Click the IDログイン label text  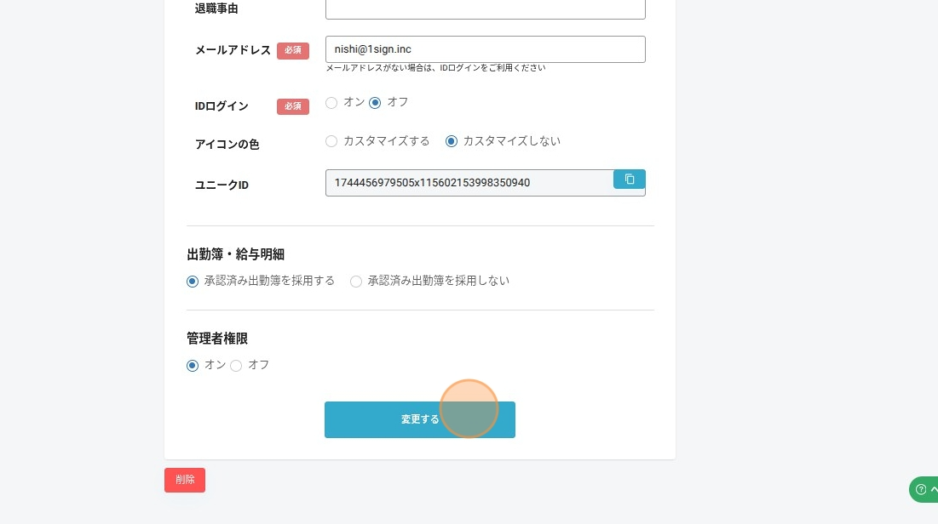point(222,106)
